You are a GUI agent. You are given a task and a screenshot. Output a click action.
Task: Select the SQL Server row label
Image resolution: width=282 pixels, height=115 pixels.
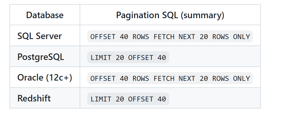pyautogui.click(x=39, y=36)
